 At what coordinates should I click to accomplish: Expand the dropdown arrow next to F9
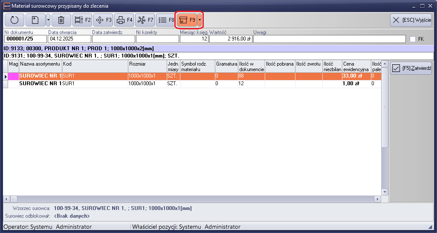[x=200, y=20]
